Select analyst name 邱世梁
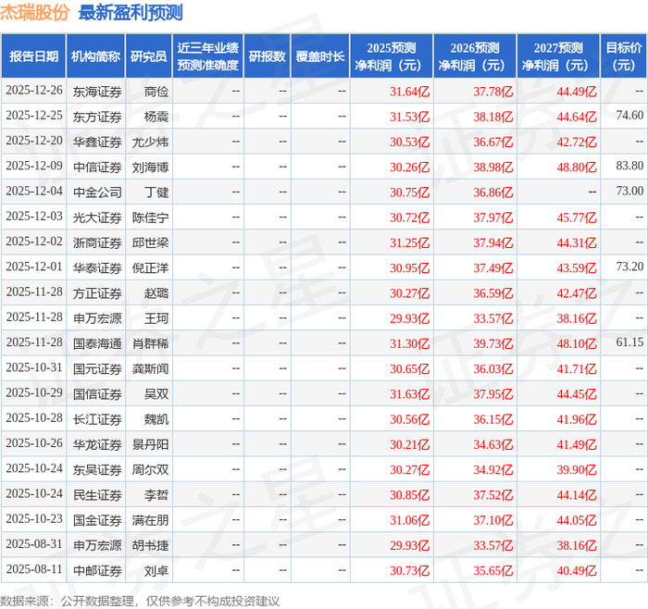Viewport: 648px width, 609px height. pyautogui.click(x=150, y=242)
